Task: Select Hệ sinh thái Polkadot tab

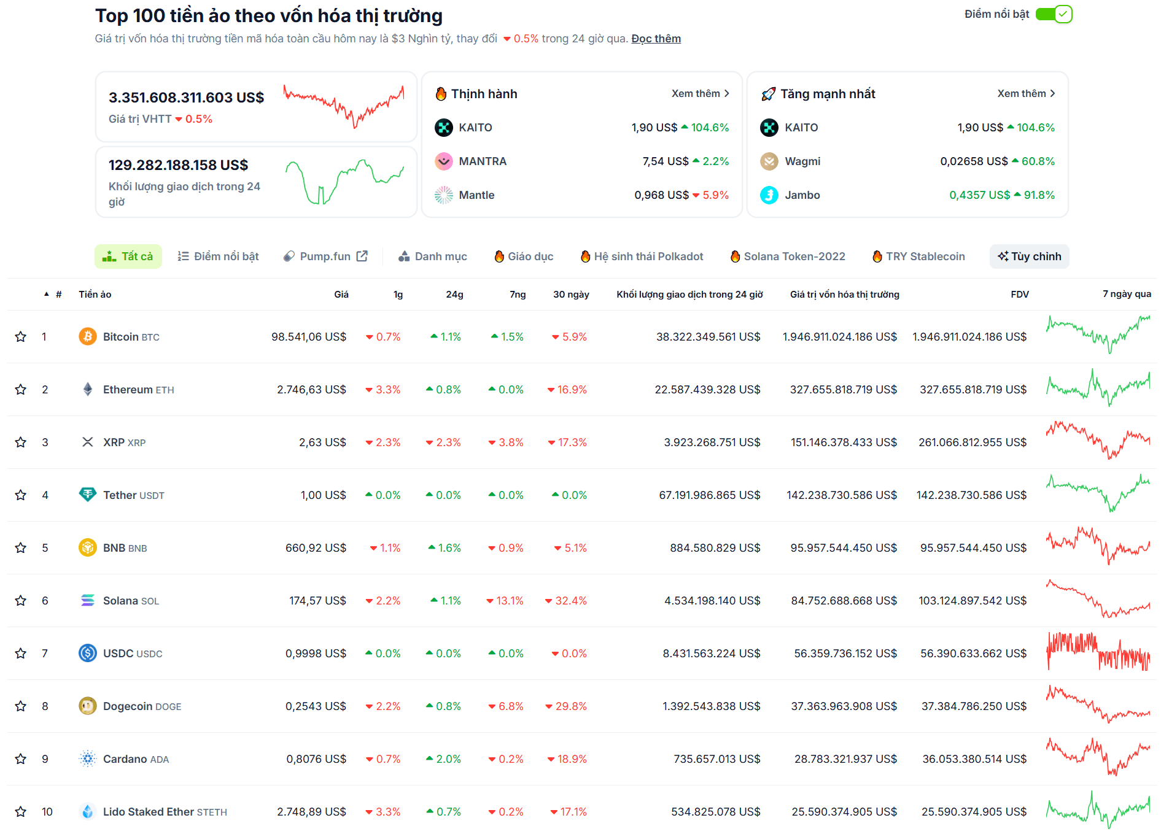Action: pos(642,257)
